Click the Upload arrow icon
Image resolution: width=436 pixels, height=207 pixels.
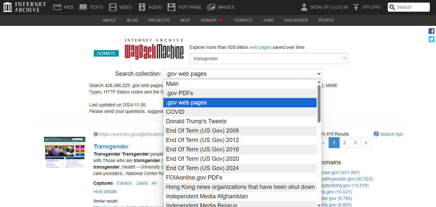tap(356, 7)
